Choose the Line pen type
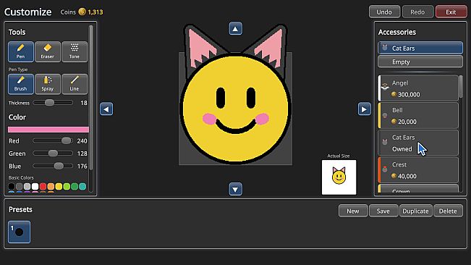 [75, 84]
